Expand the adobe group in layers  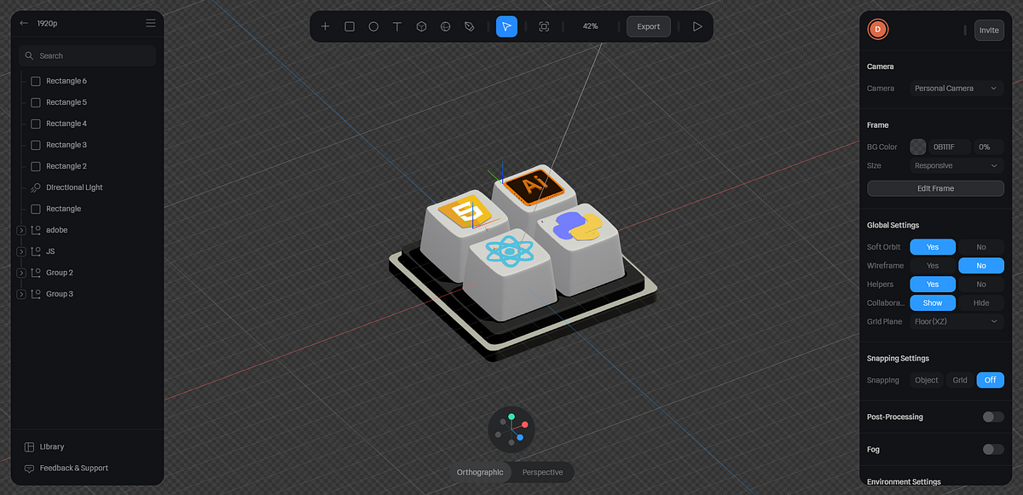pos(20,229)
